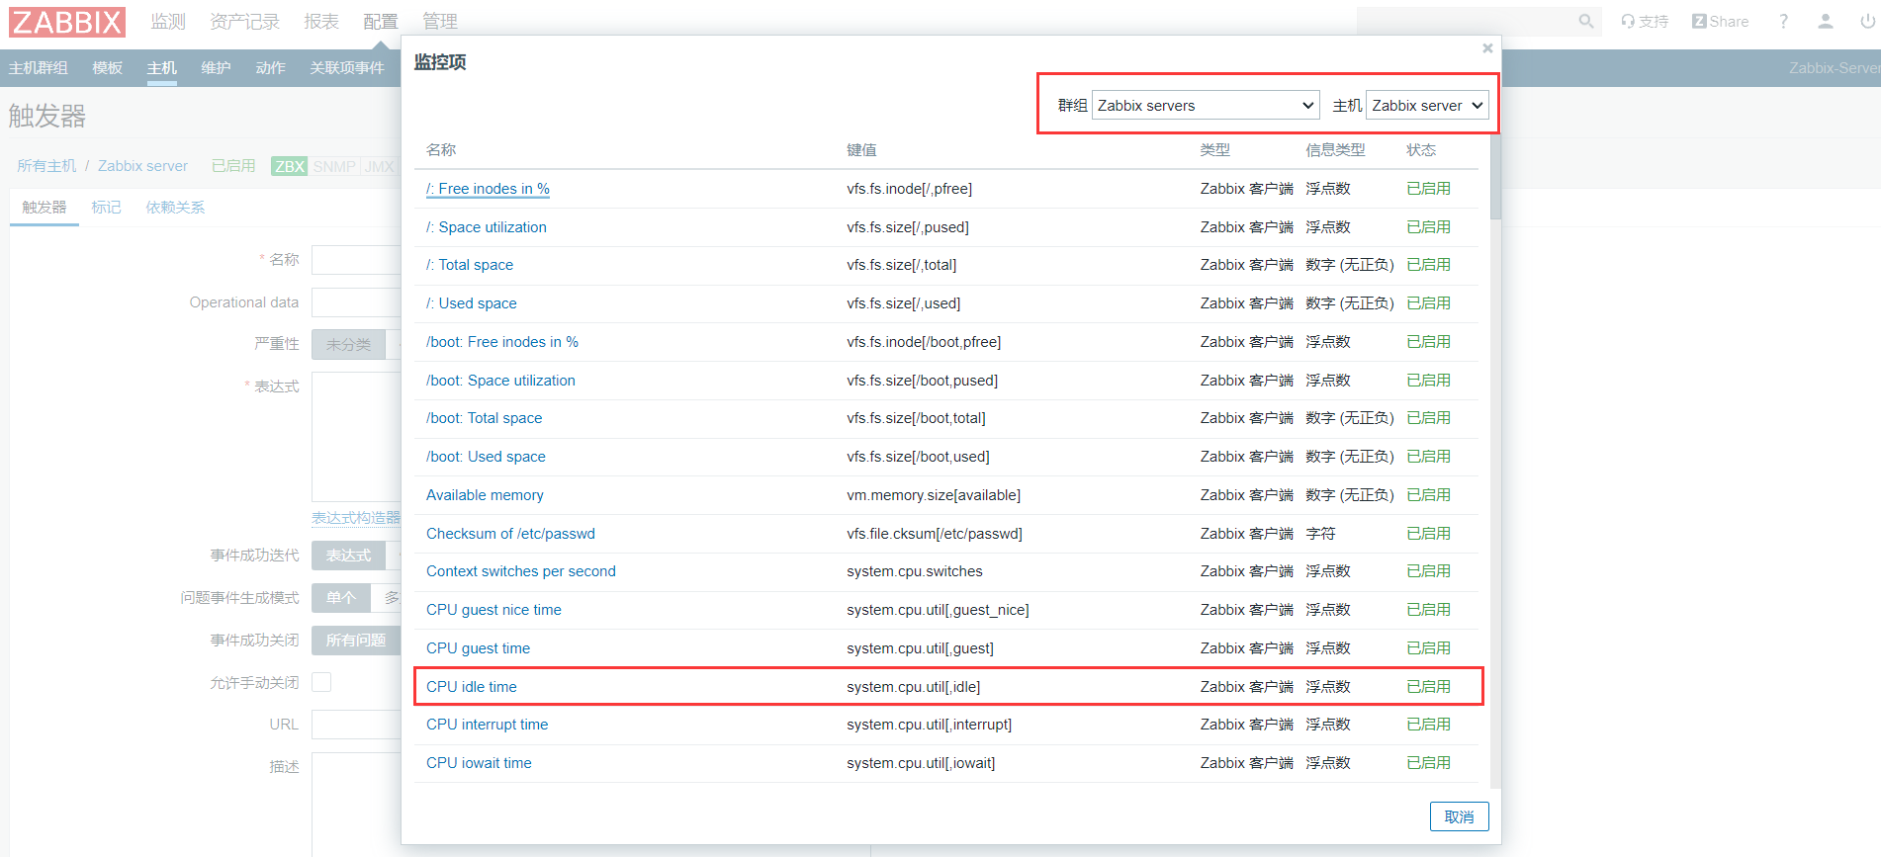Click the Operational data input field

(x=356, y=302)
